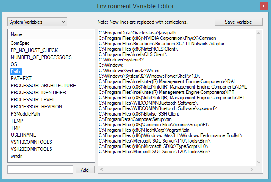The image size is (271, 182).
Task: Open the System Variables dropdown
Action: click(37, 22)
